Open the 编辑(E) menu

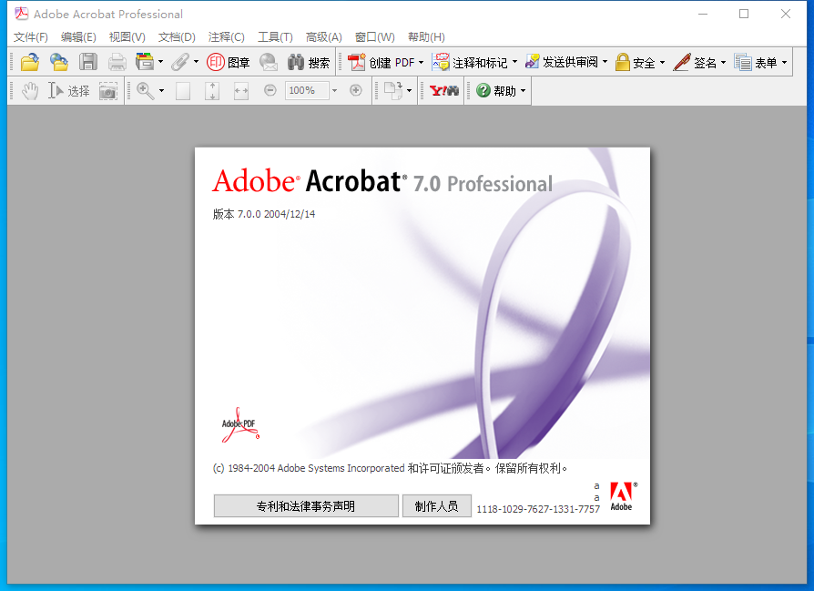pyautogui.click(x=78, y=36)
